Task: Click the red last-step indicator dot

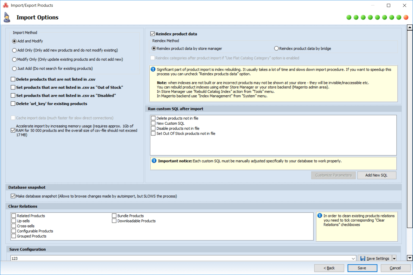Action: click(x=406, y=17)
